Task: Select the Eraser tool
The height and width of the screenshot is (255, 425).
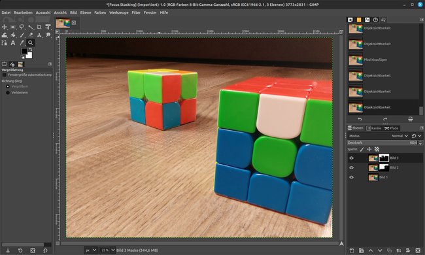Action: click(x=31, y=35)
